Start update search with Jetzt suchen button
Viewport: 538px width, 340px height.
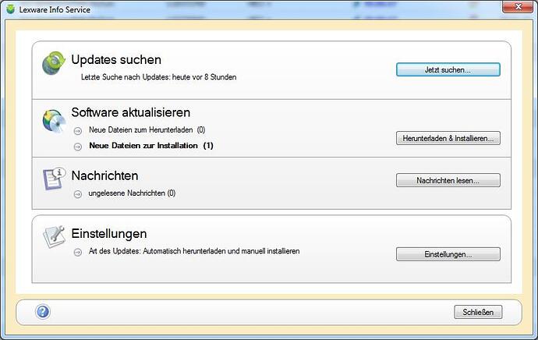coord(448,69)
